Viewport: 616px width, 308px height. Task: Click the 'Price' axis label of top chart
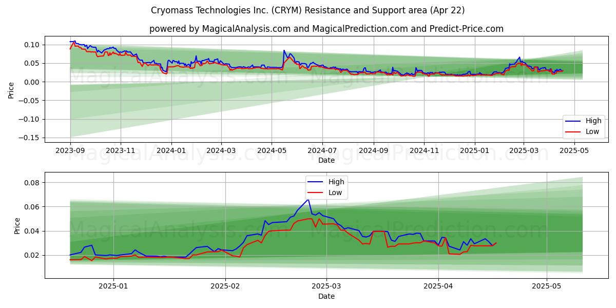point(11,90)
